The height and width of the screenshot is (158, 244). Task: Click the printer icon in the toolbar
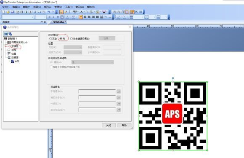(26, 12)
